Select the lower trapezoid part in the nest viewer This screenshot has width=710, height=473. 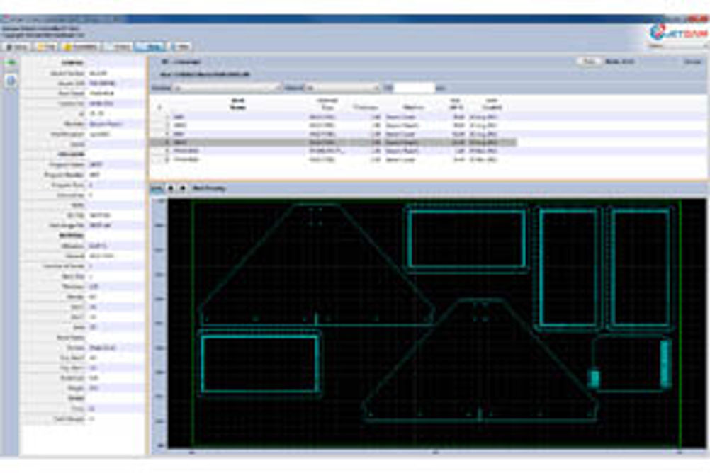coord(480,360)
